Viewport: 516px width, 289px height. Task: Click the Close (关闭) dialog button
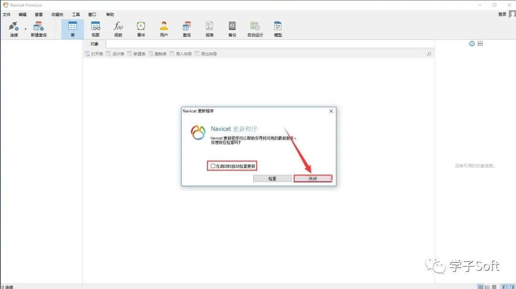coord(312,178)
